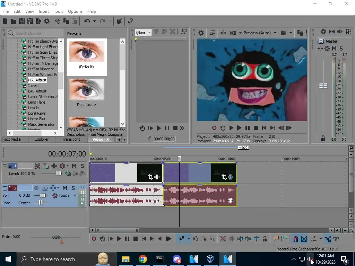This screenshot has width=355, height=266.
Task: Open the overlays grid dropdown arrow
Action: click(x=291, y=33)
